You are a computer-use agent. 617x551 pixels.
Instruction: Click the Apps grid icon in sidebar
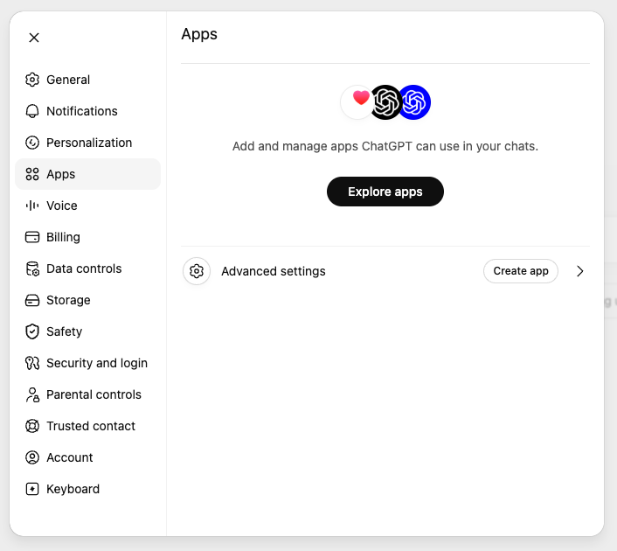tap(32, 174)
